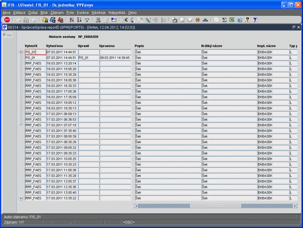Image resolution: width=303 pixels, height=228 pixels.
Task: Click the delete record greyed icon
Action: [x=34, y=20]
